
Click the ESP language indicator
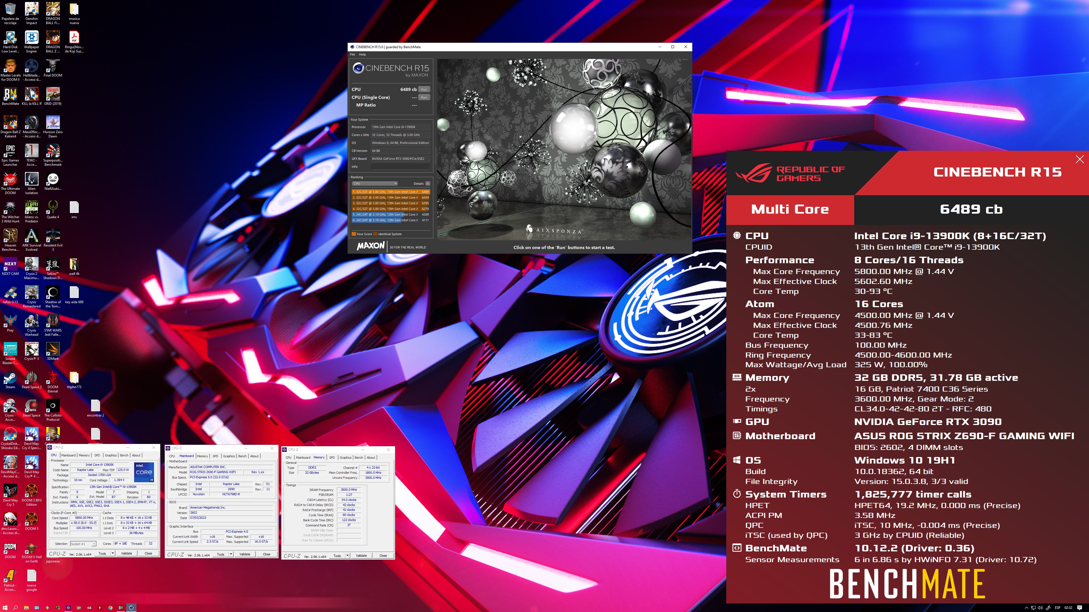[x=1057, y=607]
